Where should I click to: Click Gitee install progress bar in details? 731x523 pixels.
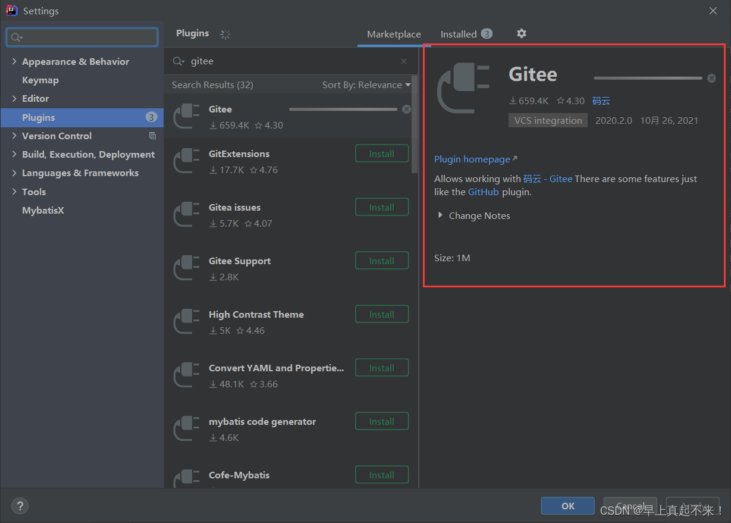point(648,78)
